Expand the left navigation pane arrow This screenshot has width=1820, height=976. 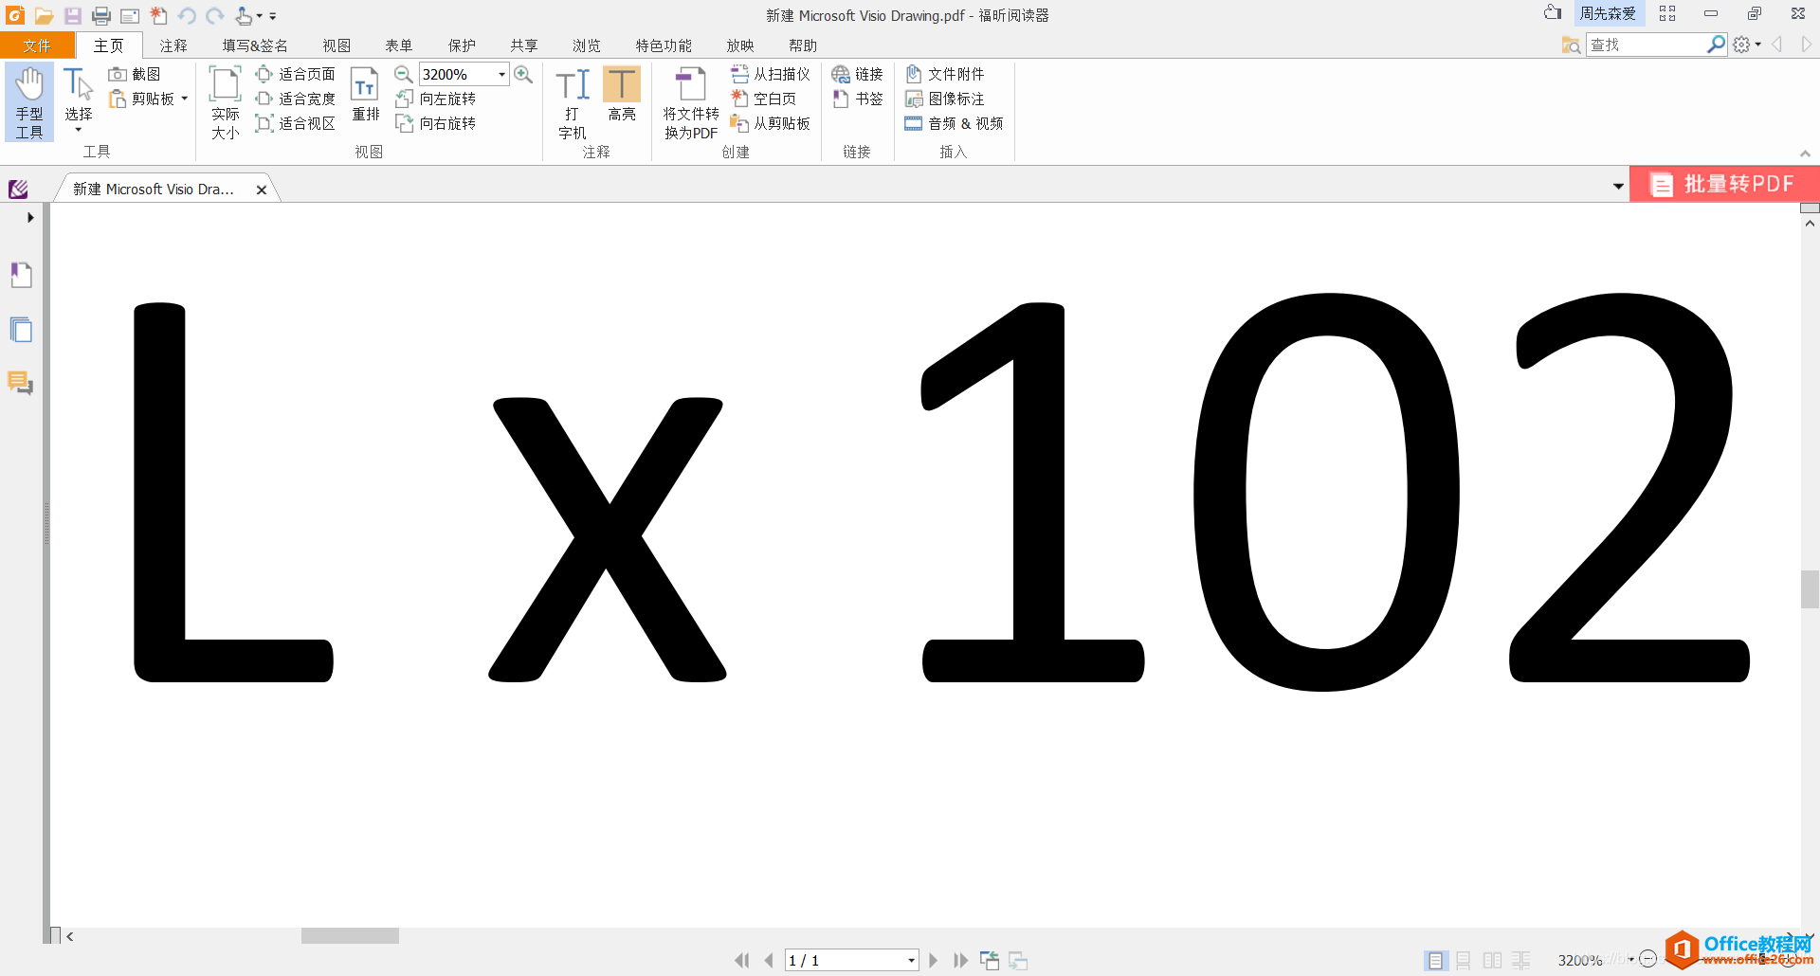30,217
